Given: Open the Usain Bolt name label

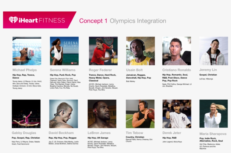Looking at the screenshot, I should (135, 70).
